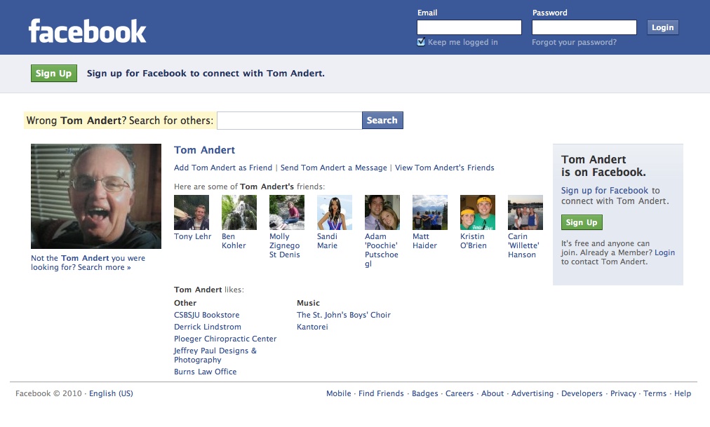Open Jeffrey Paul Designs & Photography link

click(215, 355)
